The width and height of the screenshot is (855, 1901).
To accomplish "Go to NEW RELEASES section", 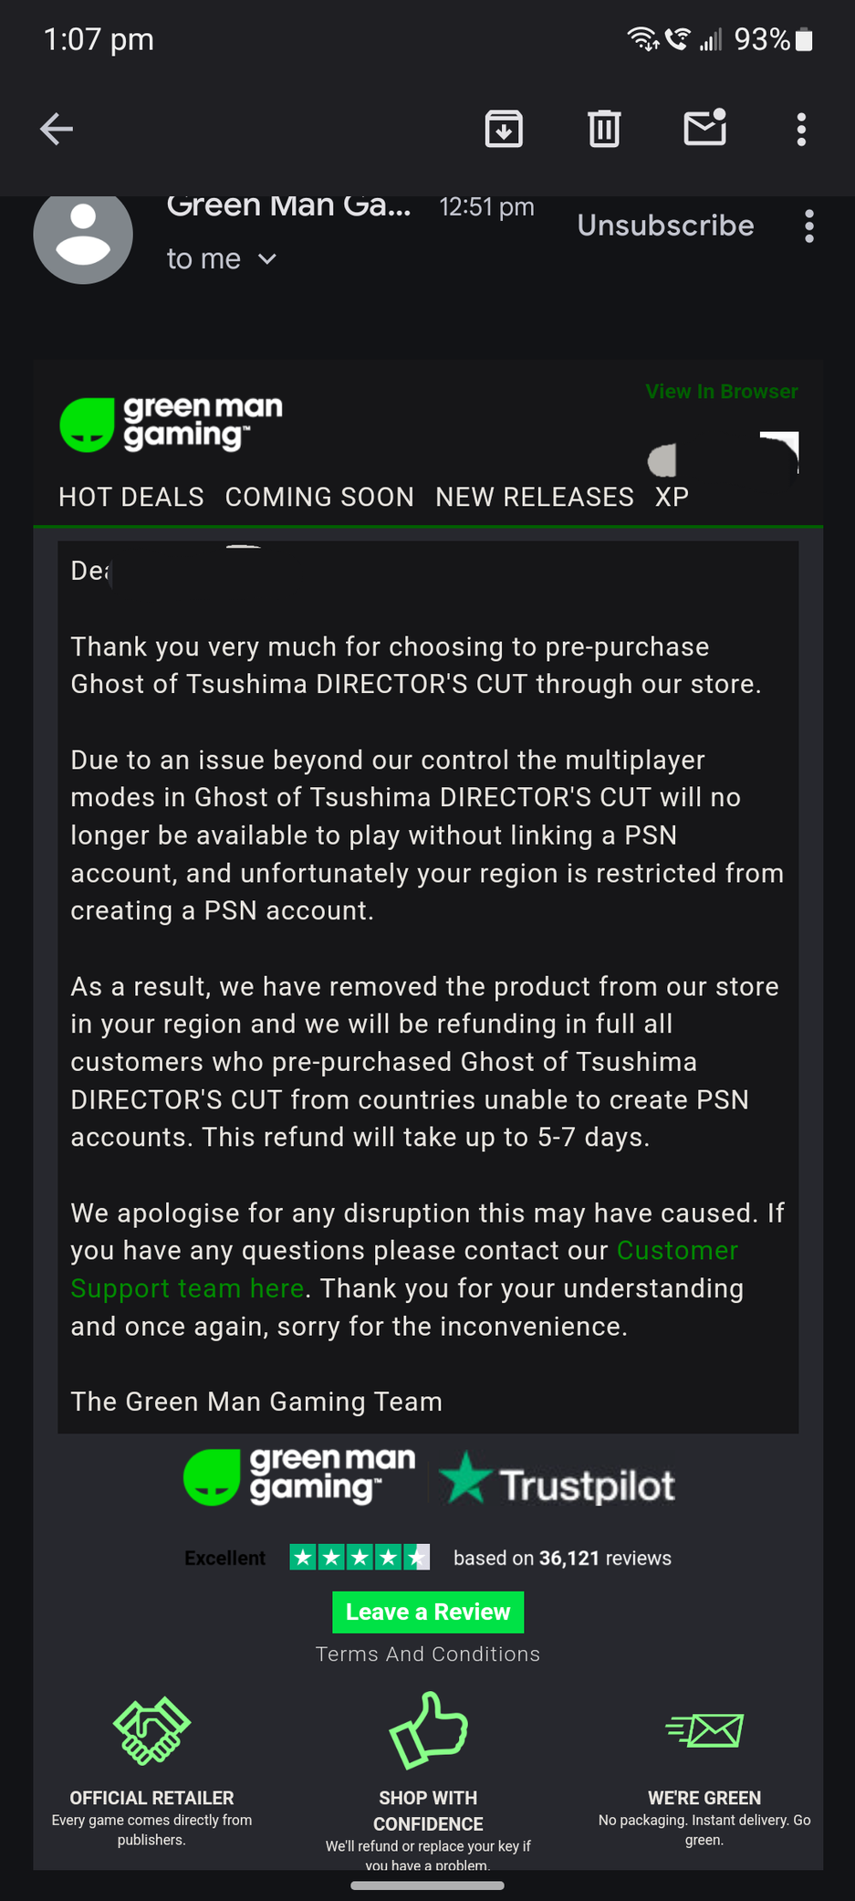I will [534, 497].
